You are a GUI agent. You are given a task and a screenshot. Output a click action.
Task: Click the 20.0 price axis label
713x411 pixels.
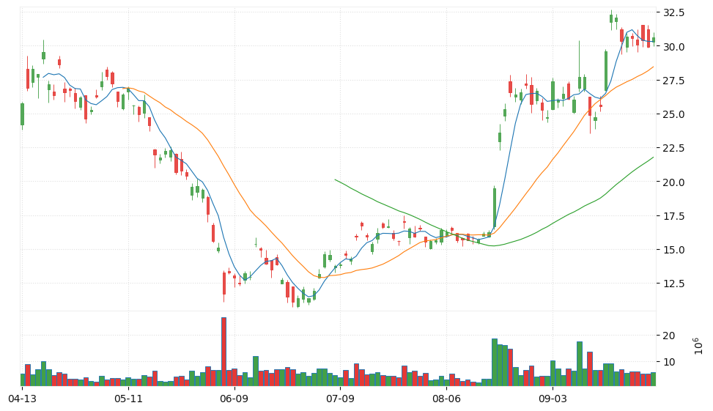[674, 182]
